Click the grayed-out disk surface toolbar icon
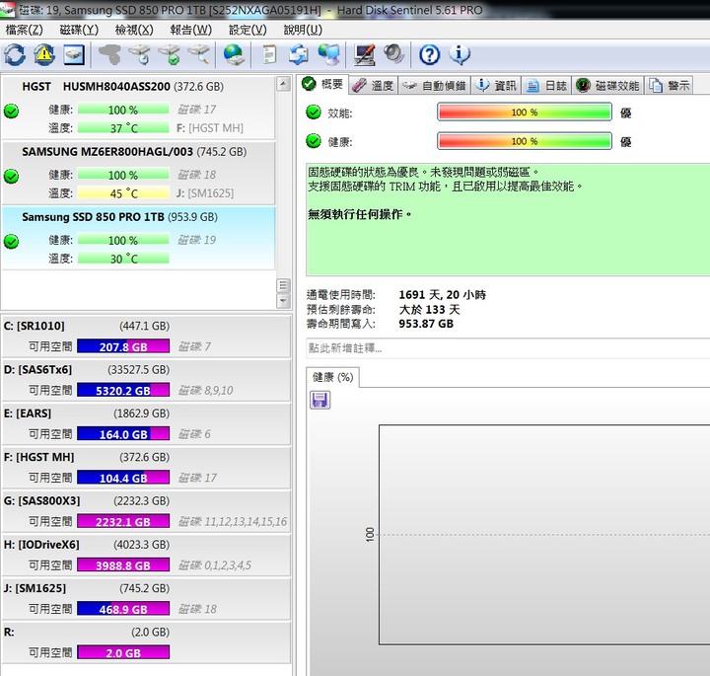This screenshot has height=676, width=710. pyautogui.click(x=109, y=55)
